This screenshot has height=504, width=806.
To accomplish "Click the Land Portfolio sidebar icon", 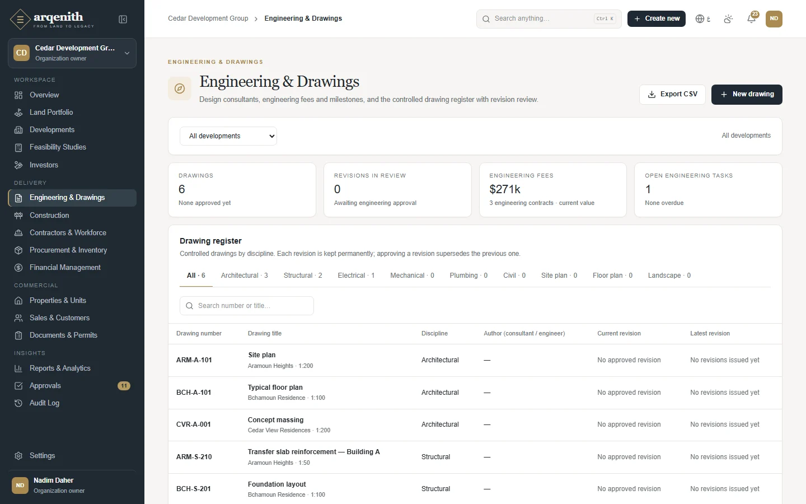I will [18, 113].
